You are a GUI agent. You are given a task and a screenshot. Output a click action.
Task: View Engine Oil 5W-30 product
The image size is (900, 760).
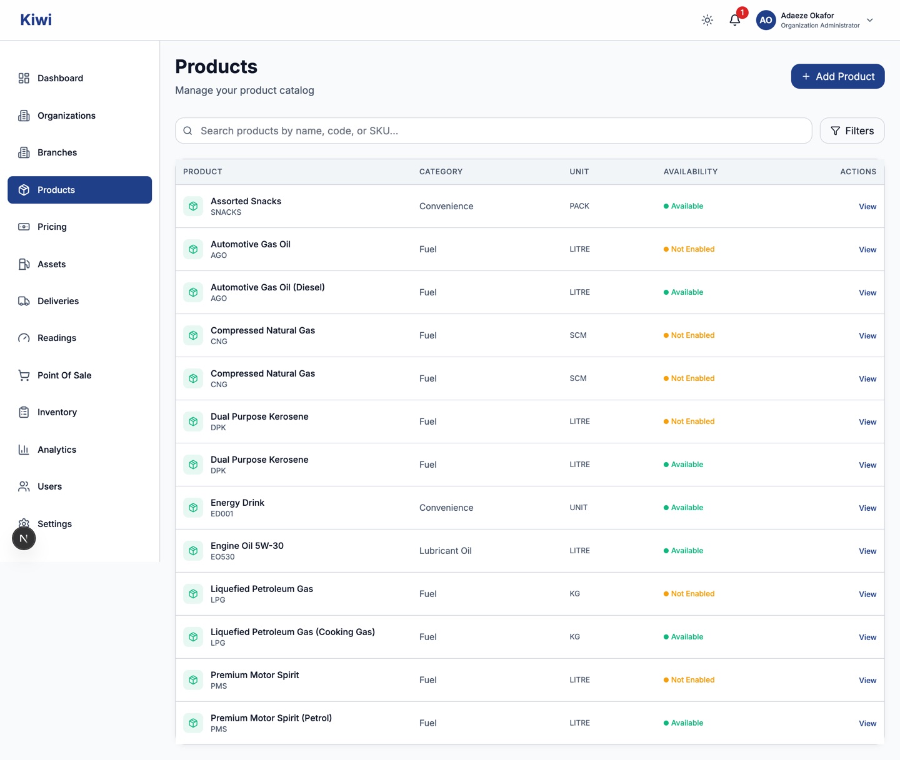point(867,551)
